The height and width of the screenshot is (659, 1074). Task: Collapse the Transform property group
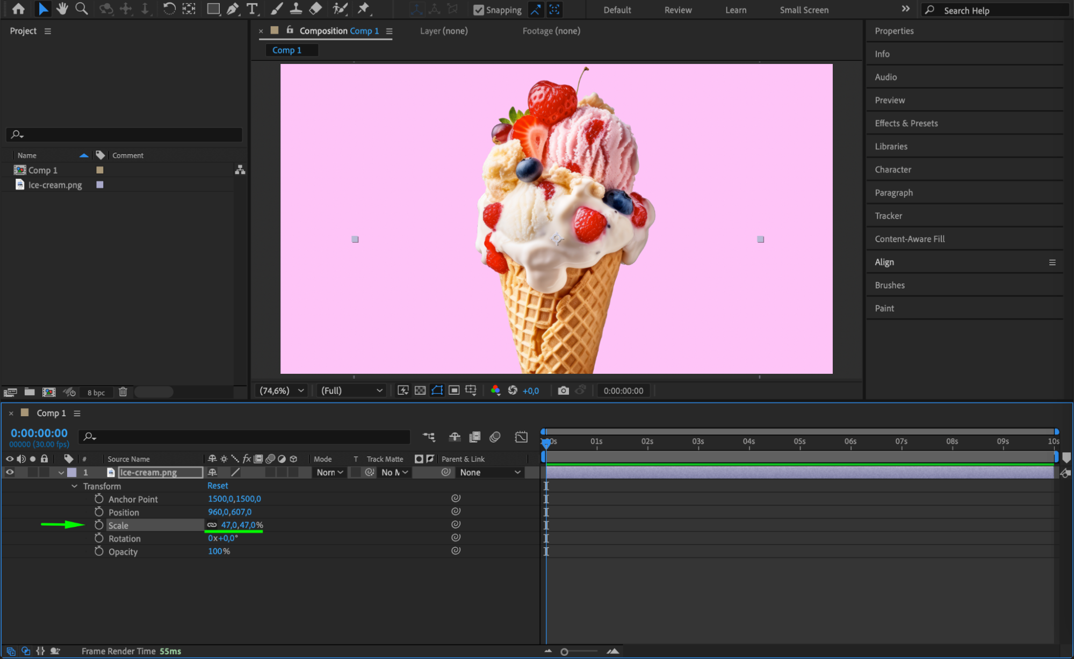coord(74,486)
